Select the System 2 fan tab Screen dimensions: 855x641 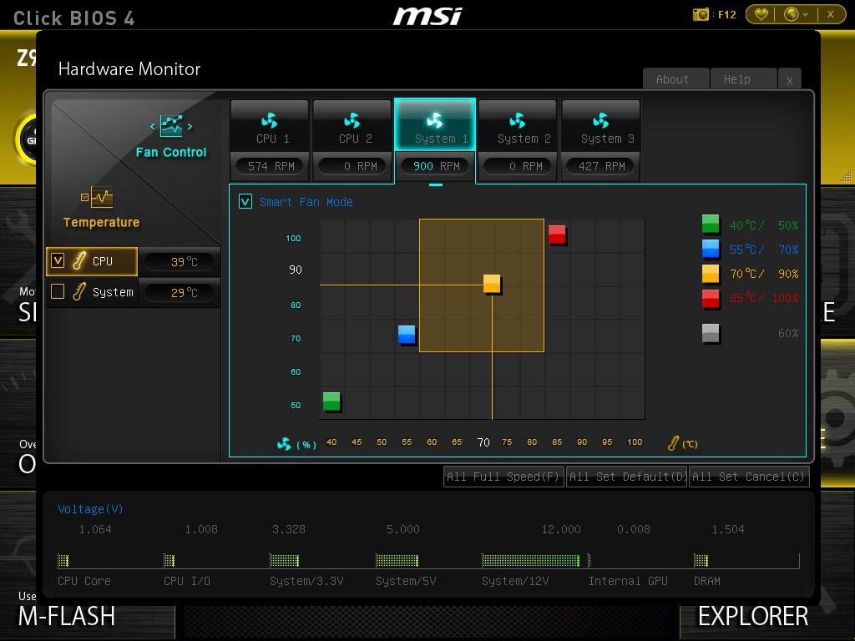[x=518, y=125]
